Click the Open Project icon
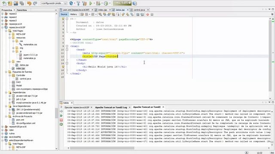The height and width of the screenshot is (154, 275). pyautogui.click(x=16, y=3)
